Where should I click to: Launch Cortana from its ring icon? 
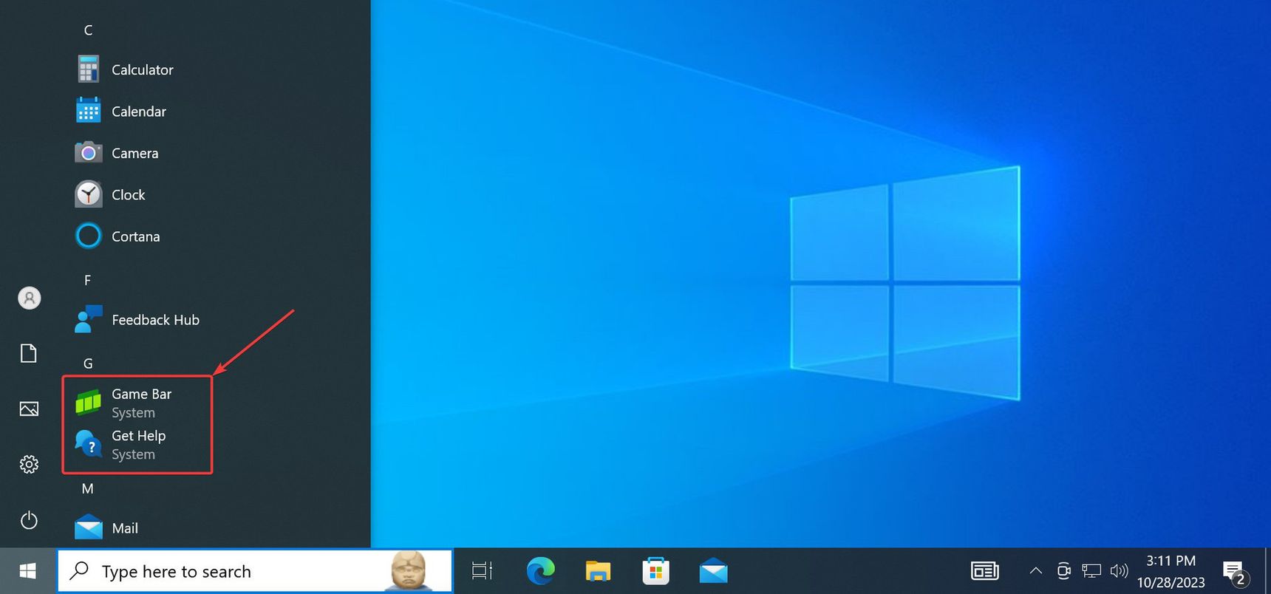[89, 236]
